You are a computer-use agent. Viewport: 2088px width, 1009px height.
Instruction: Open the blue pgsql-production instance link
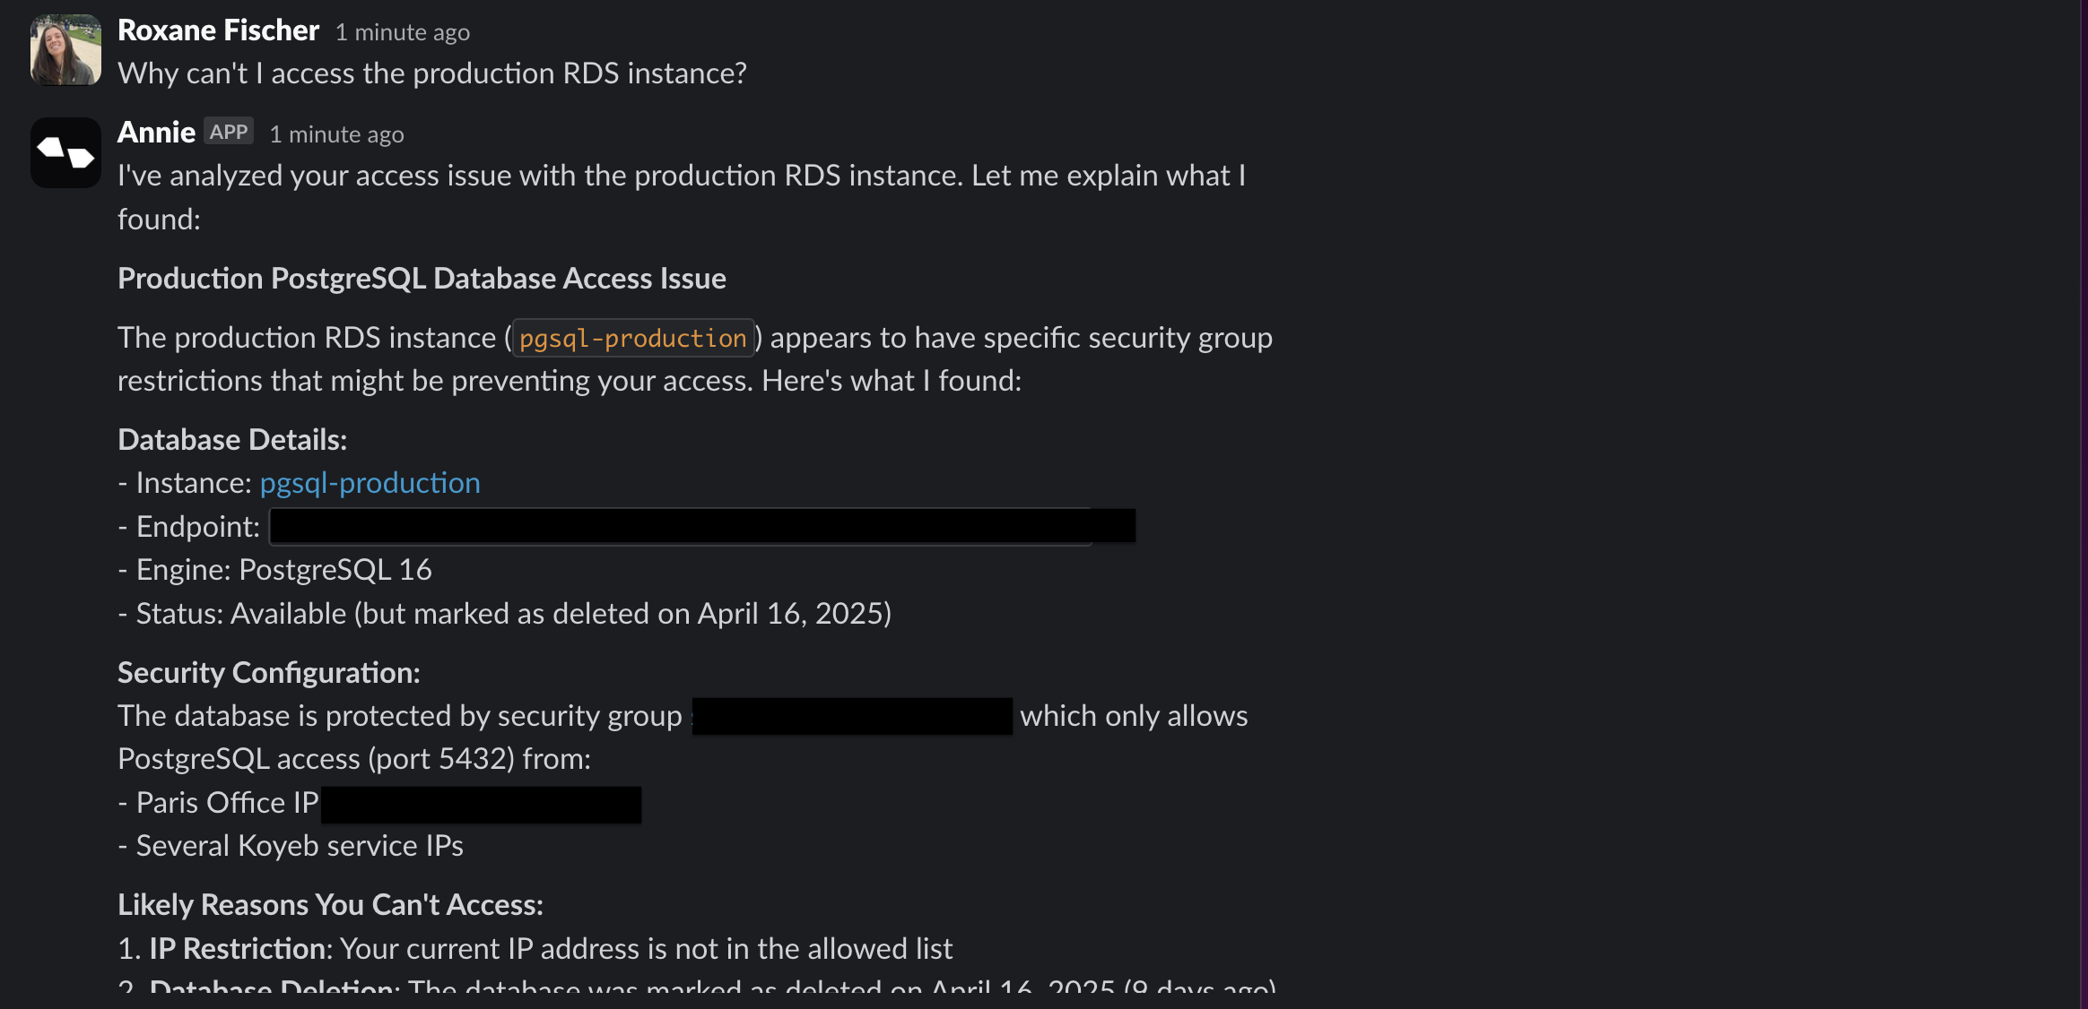tap(370, 483)
